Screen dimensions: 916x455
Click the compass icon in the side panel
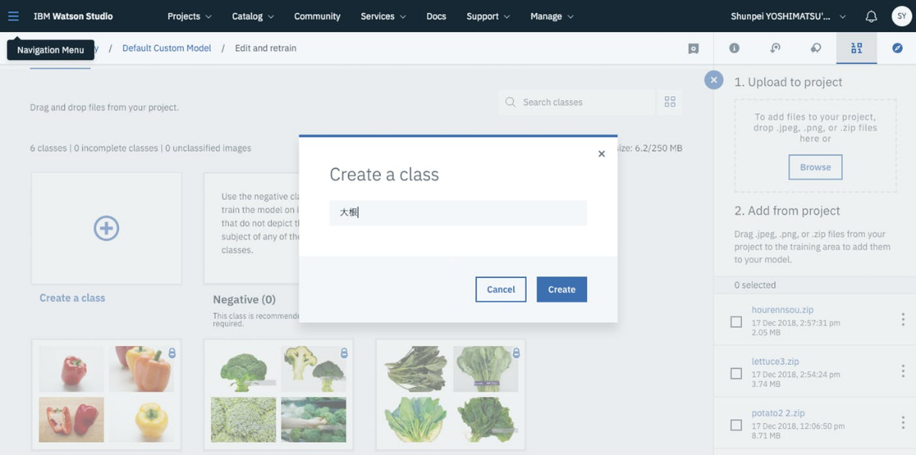point(898,48)
